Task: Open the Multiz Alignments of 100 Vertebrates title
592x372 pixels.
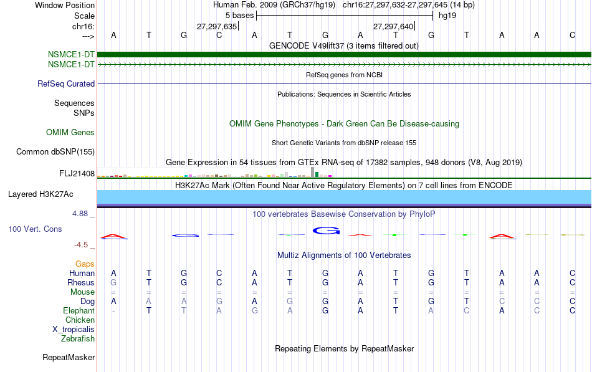Action: point(344,255)
